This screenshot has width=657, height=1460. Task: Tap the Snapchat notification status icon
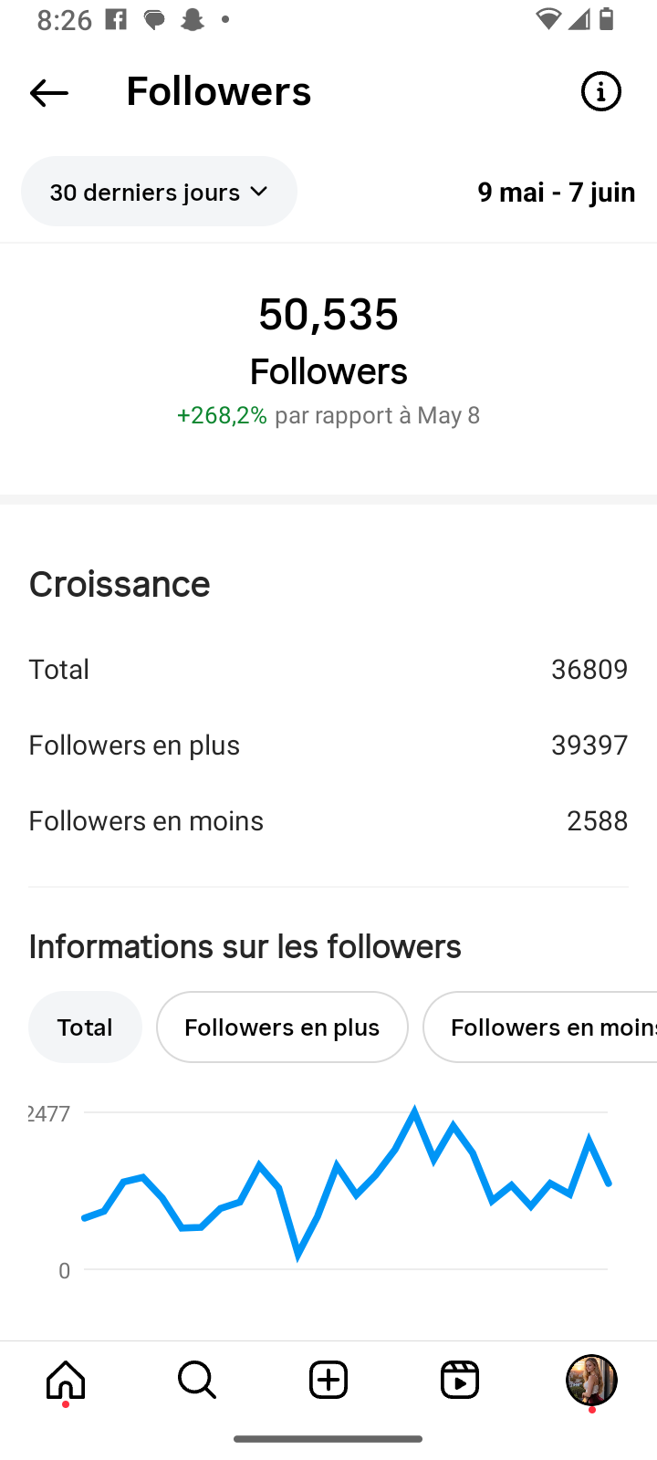[193, 19]
